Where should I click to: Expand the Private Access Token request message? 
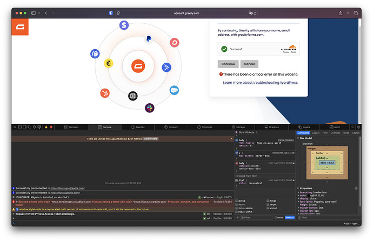(x=14, y=214)
